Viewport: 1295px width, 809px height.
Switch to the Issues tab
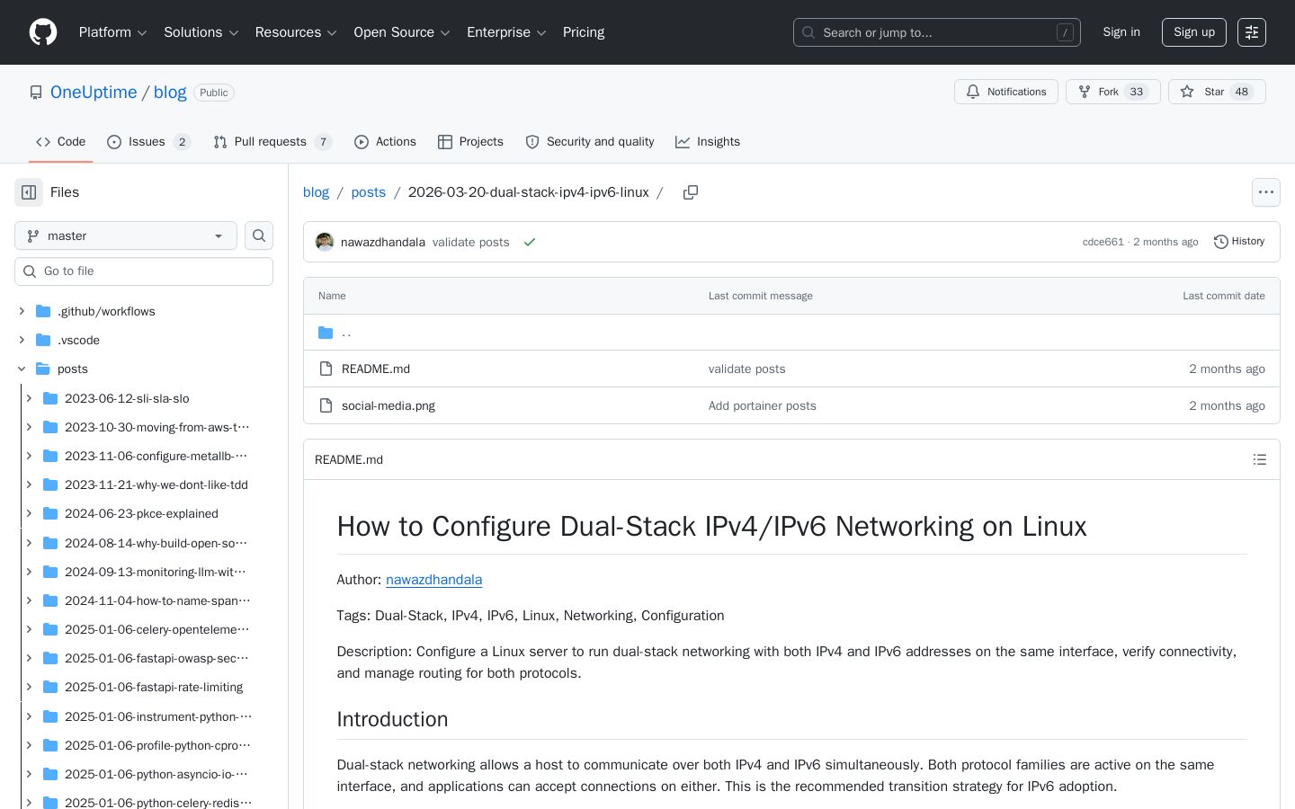(148, 142)
